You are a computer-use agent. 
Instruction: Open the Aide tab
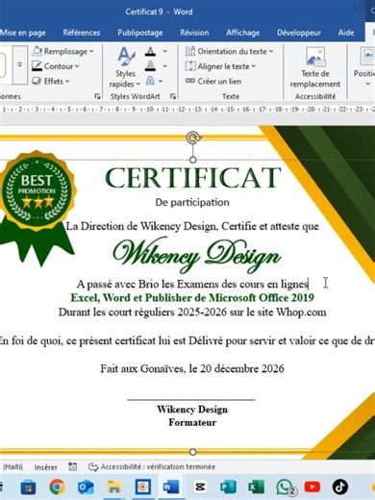point(346,33)
